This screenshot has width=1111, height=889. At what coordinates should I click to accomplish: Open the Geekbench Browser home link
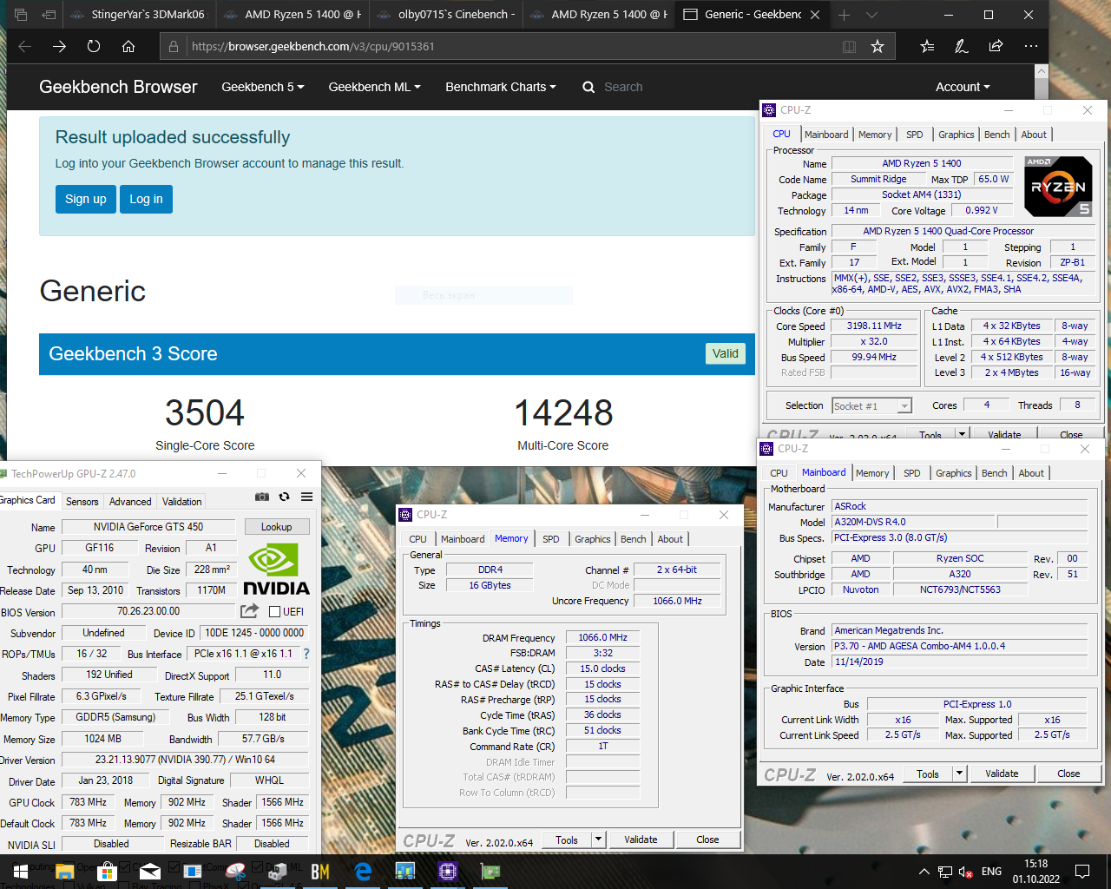coord(118,87)
